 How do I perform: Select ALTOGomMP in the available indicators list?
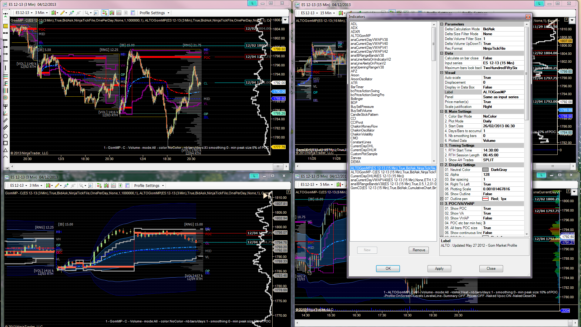(361, 36)
